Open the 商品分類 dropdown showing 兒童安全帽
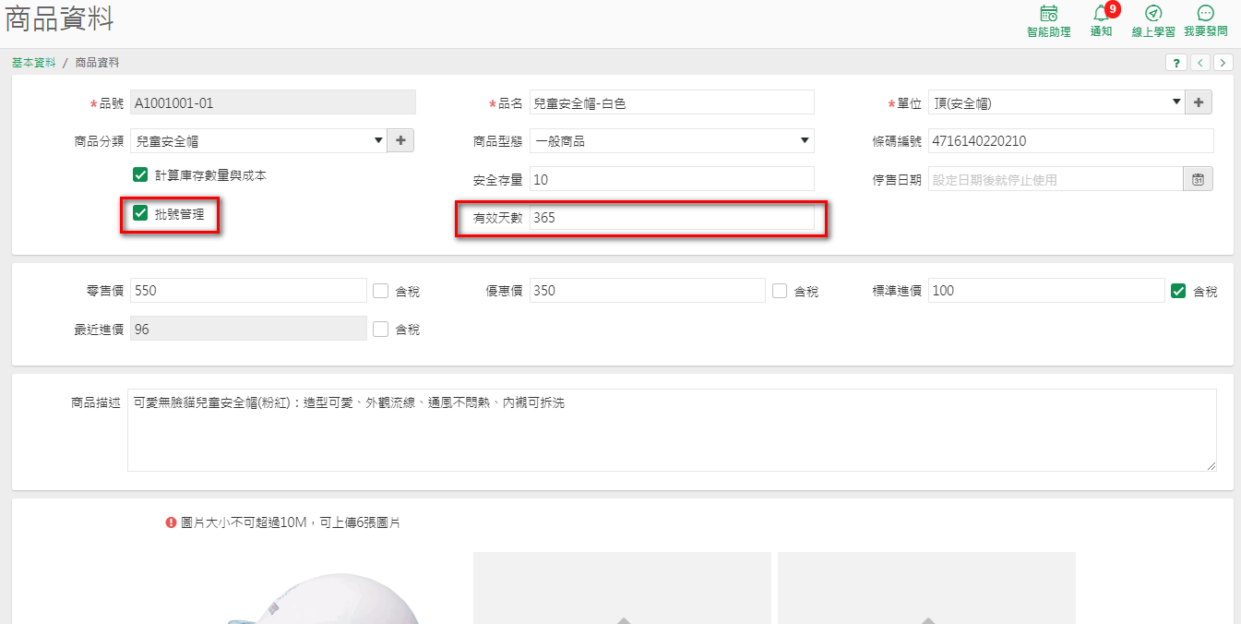This screenshot has height=624, width=1241. point(258,140)
